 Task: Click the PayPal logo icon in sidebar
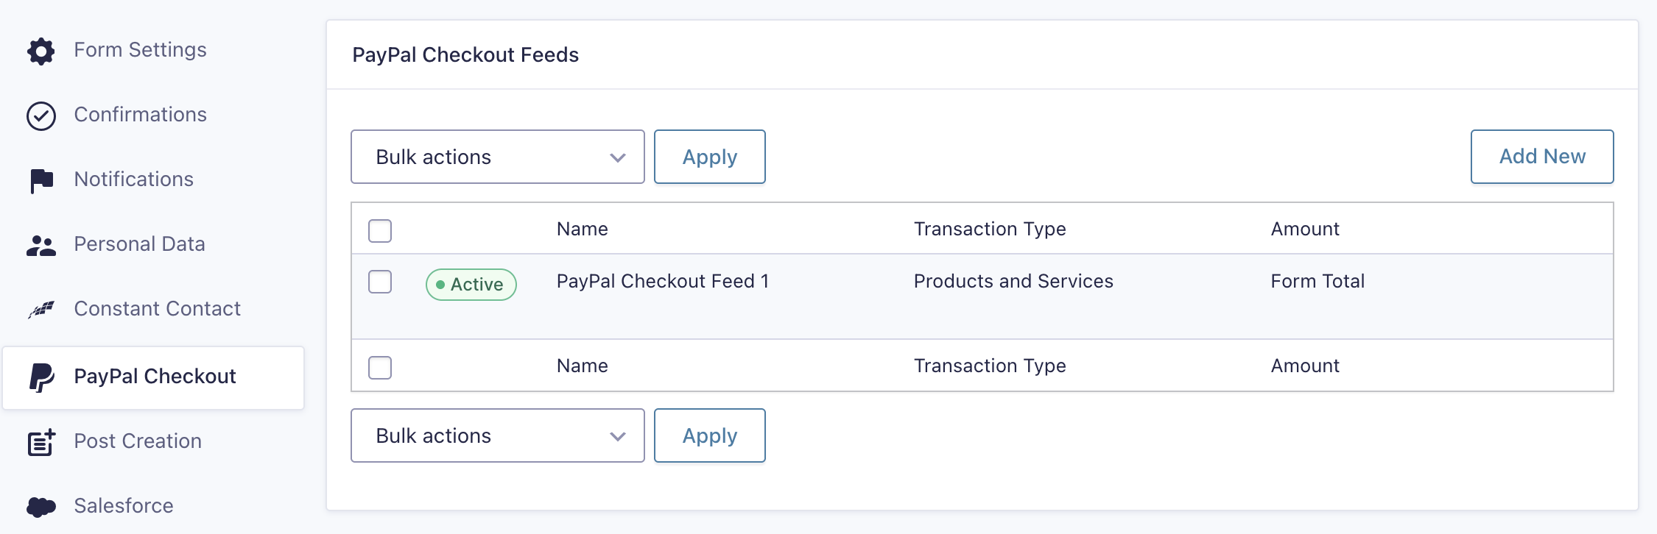click(41, 377)
